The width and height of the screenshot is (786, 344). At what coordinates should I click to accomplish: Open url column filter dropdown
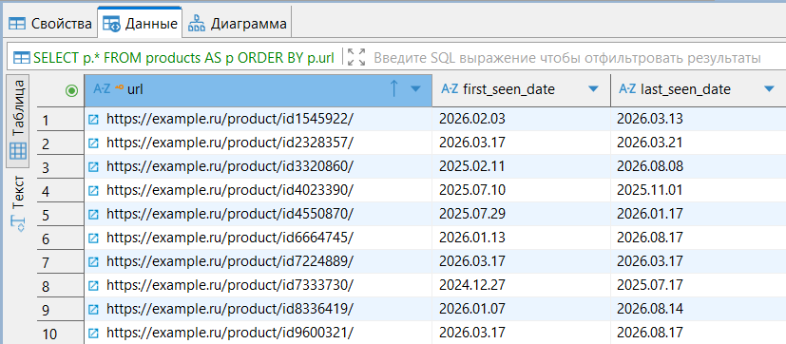click(415, 89)
